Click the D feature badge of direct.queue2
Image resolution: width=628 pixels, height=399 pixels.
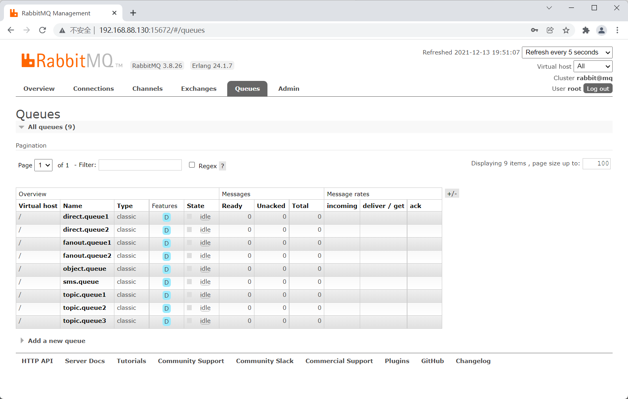[166, 230]
